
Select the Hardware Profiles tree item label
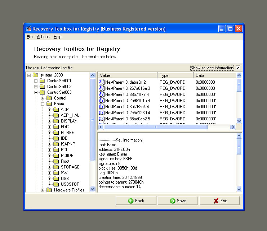pyautogui.click(x=69, y=190)
